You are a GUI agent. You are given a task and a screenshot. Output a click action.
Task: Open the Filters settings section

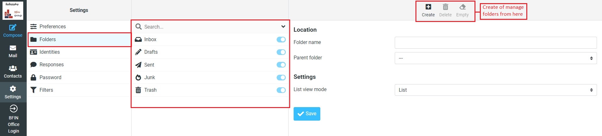coord(46,90)
